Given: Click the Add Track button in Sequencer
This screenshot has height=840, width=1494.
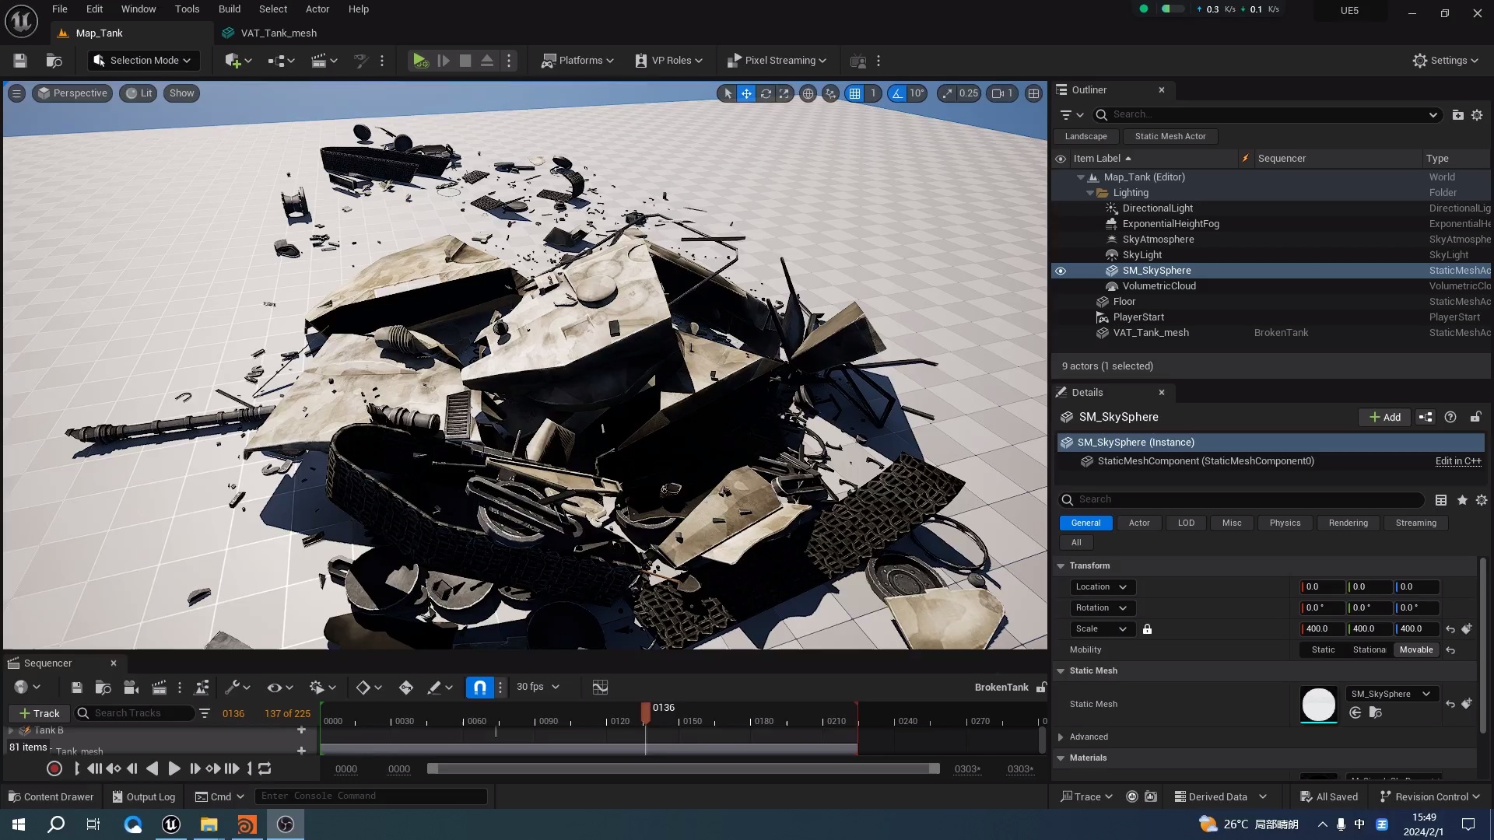Looking at the screenshot, I should point(38,713).
